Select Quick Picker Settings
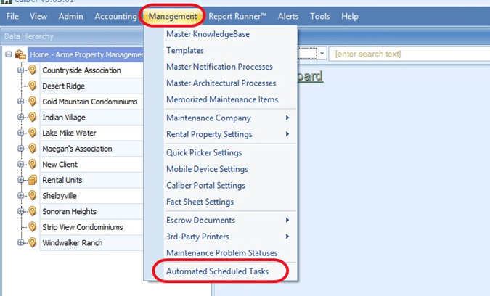490x296 pixels. (204, 152)
